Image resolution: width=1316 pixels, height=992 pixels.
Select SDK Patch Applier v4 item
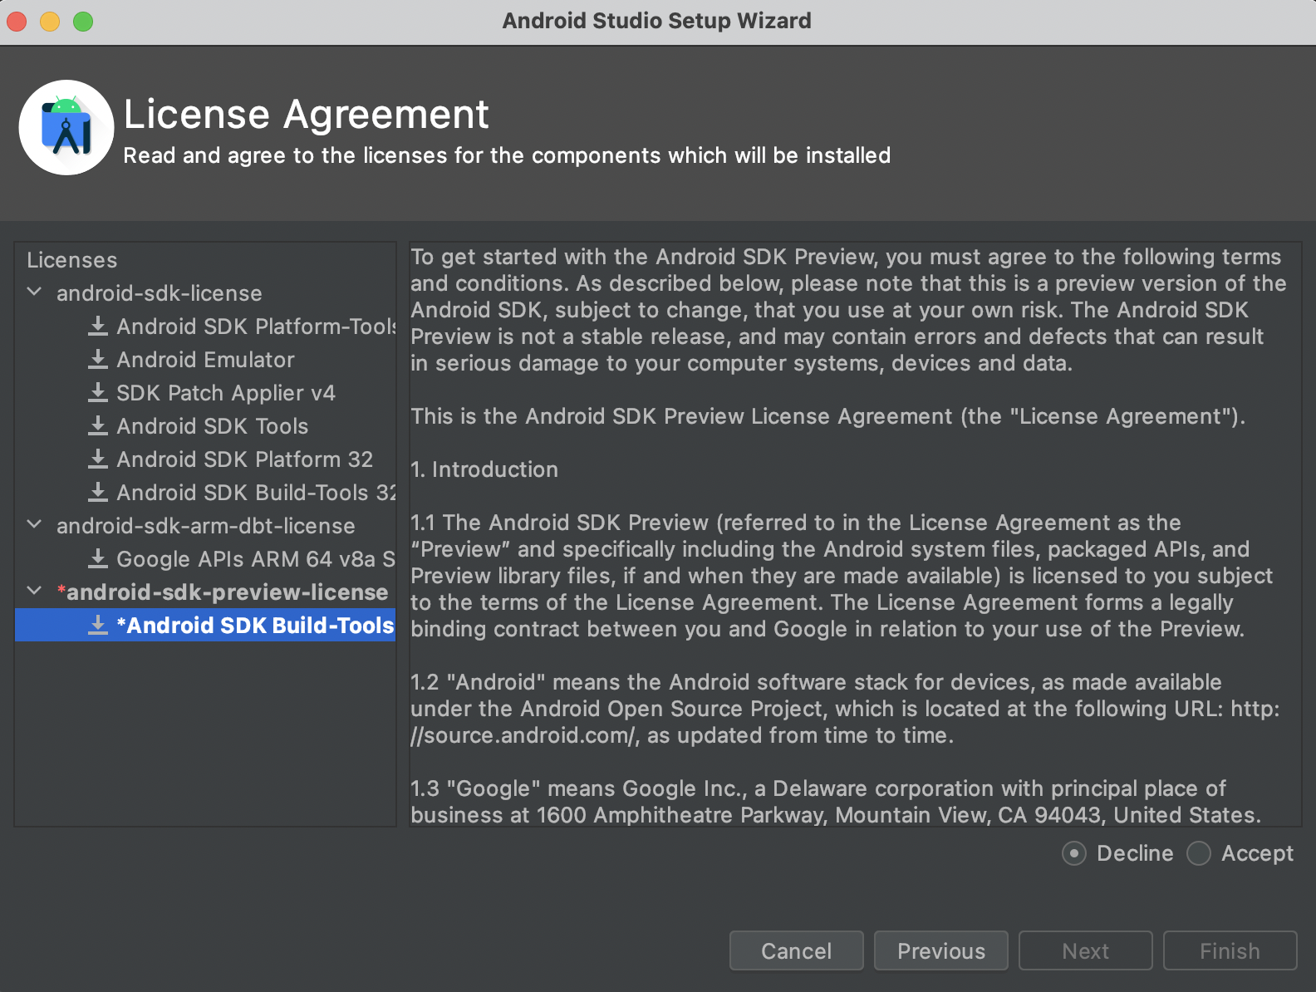pyautogui.click(x=225, y=393)
